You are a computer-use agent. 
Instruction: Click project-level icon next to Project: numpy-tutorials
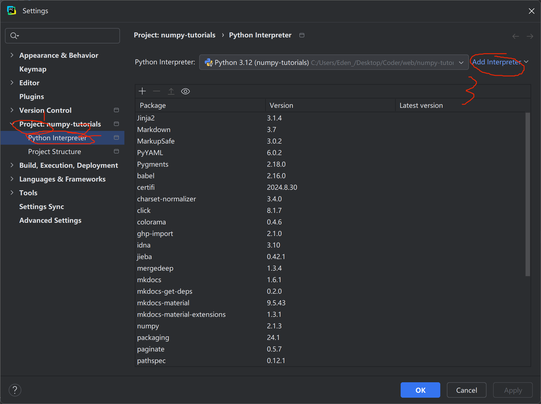click(x=116, y=124)
